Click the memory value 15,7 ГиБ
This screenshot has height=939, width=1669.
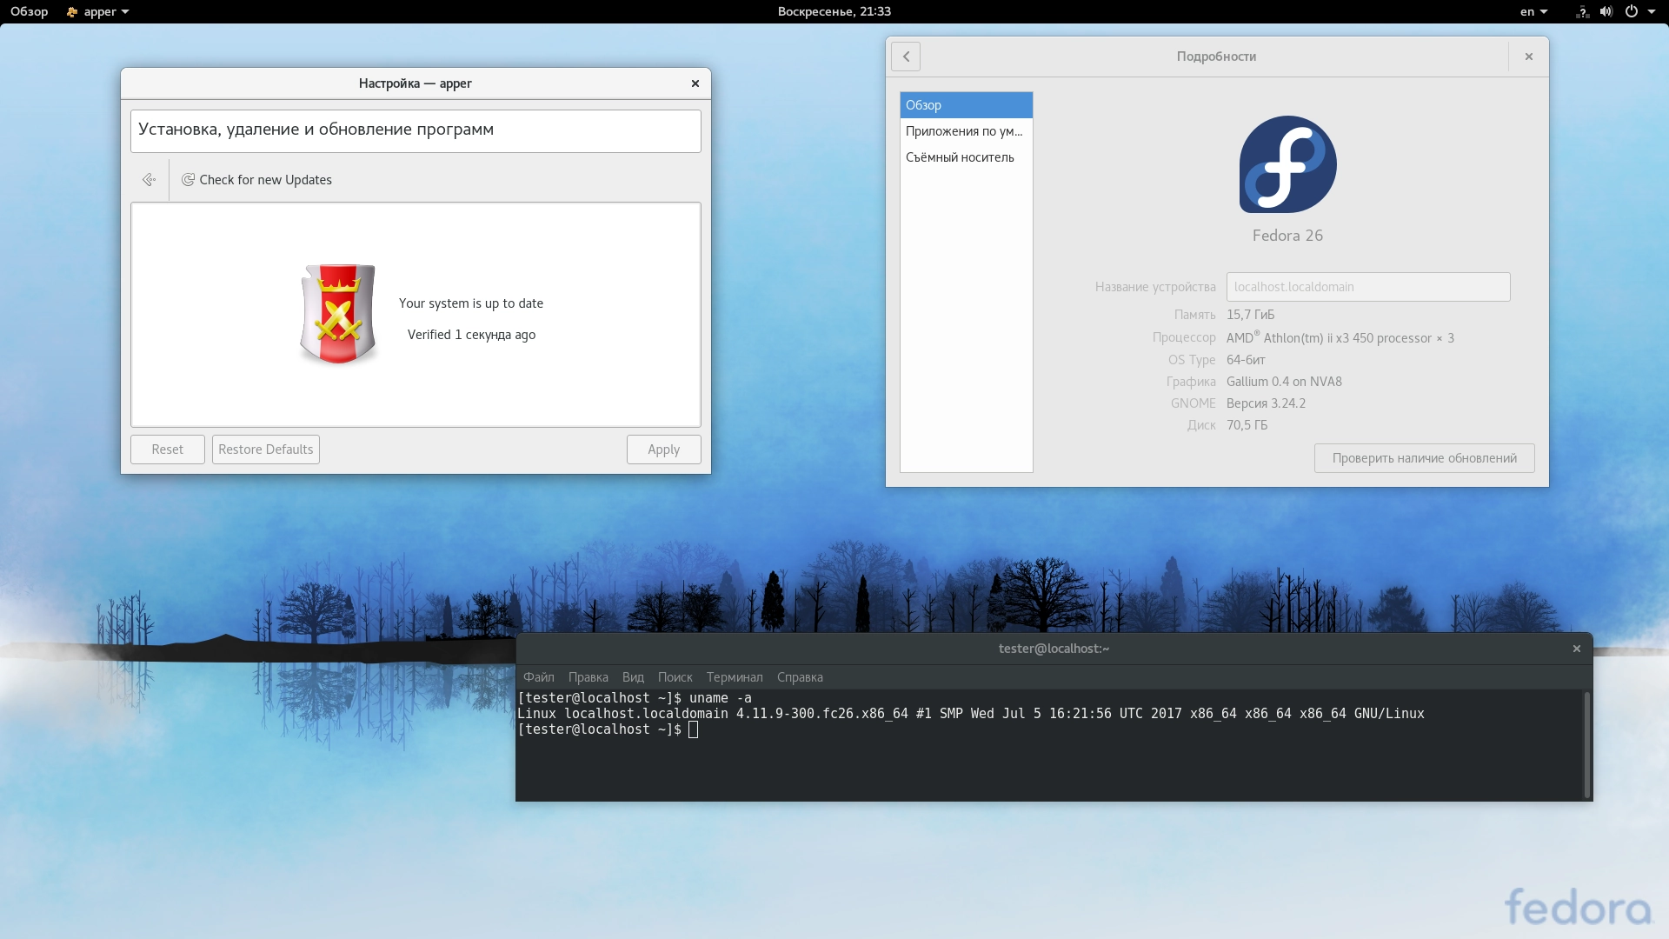pyautogui.click(x=1250, y=315)
